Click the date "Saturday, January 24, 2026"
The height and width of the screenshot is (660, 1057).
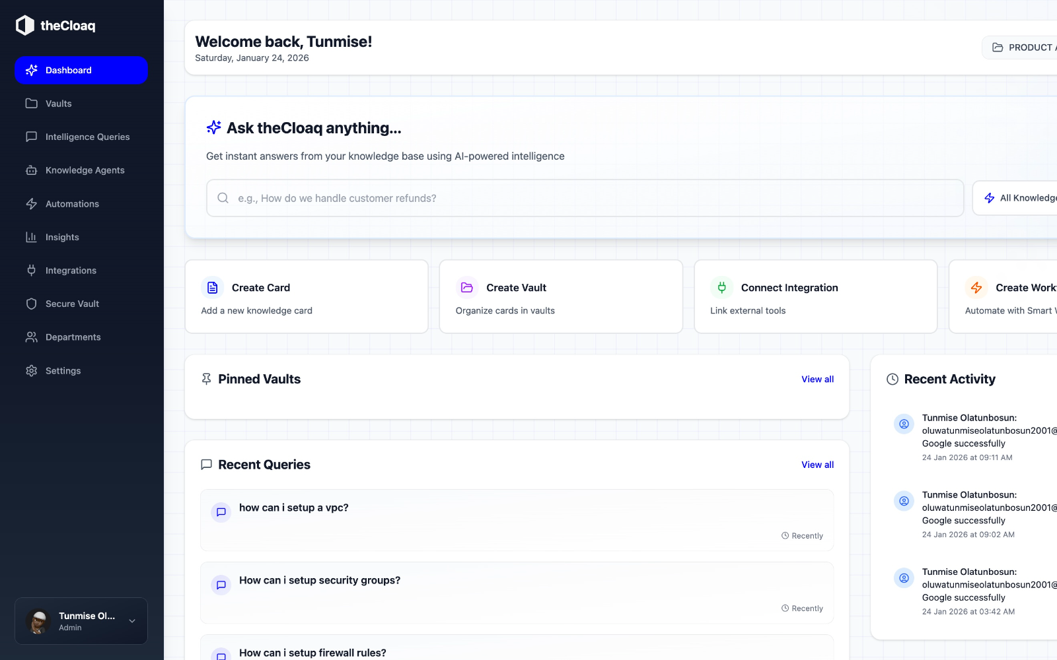(252, 58)
